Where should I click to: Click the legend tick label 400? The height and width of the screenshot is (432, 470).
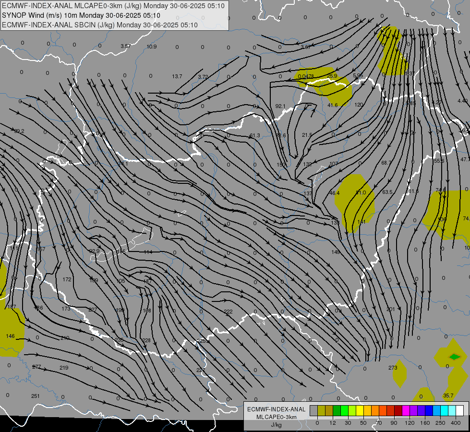[456, 423]
